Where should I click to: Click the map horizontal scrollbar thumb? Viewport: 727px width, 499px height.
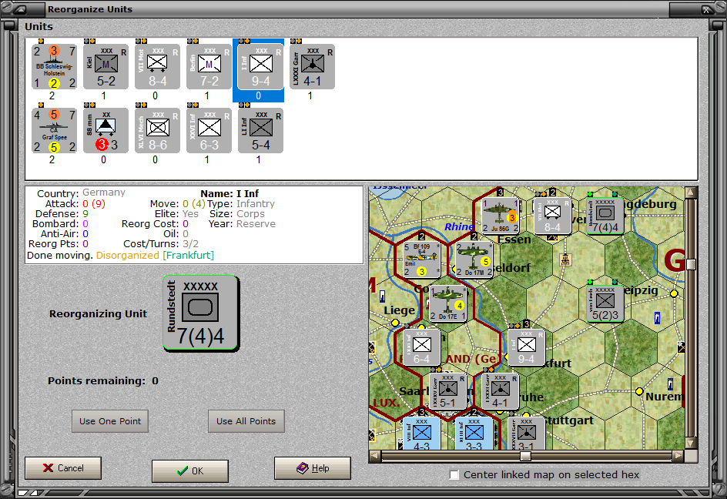(x=525, y=457)
